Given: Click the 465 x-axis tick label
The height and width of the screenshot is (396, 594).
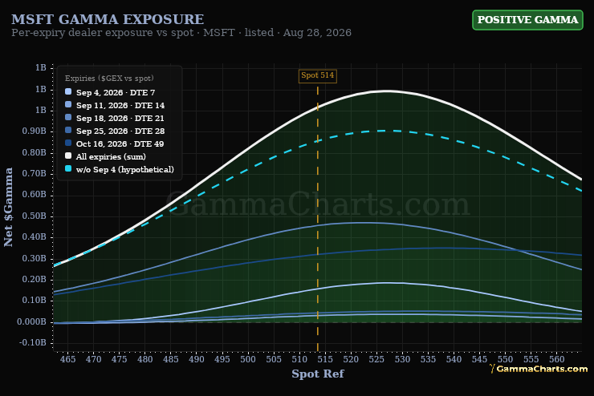Looking at the screenshot, I should pyautogui.click(x=67, y=359).
